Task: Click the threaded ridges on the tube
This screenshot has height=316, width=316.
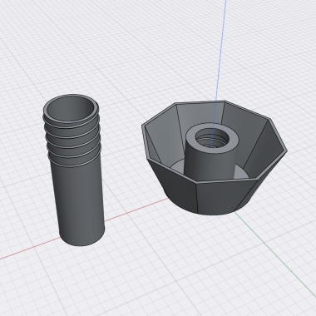Action: [72, 140]
